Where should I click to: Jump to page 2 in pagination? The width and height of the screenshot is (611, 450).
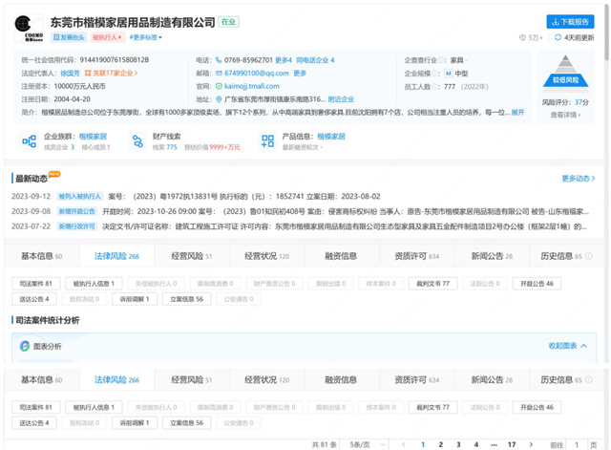pyautogui.click(x=441, y=444)
